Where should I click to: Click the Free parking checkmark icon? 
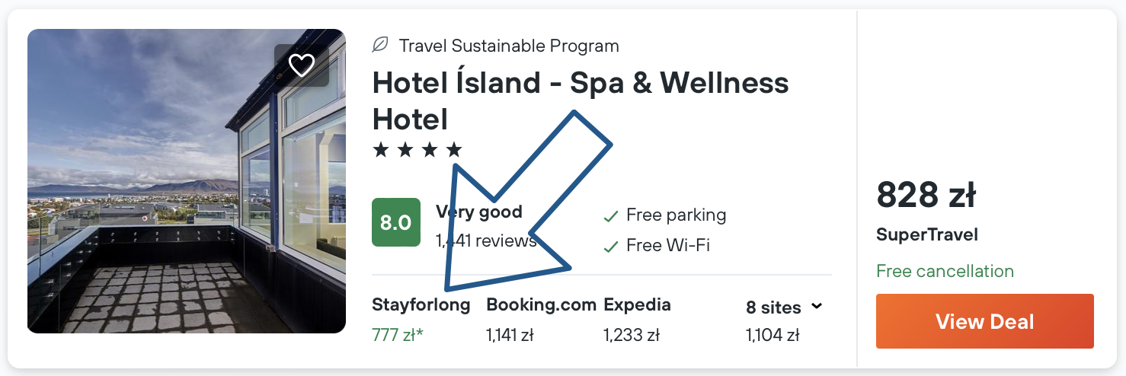coord(610,216)
